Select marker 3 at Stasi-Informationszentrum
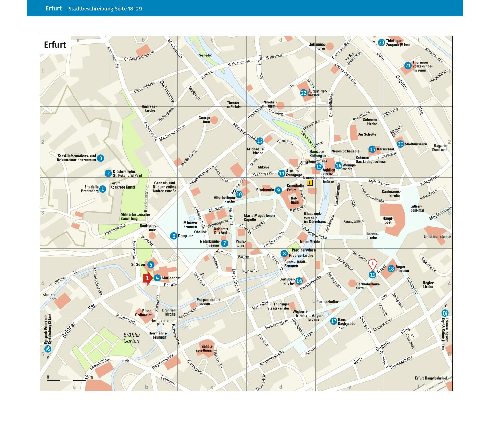 click(100, 158)
